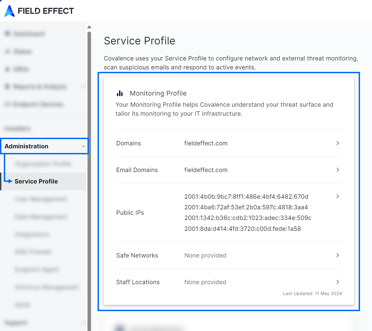Open the Email Domains row chevron

338,170
